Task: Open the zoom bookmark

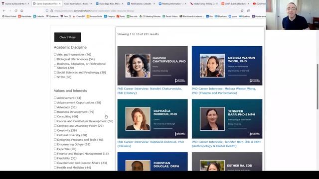Action: tap(233, 16)
